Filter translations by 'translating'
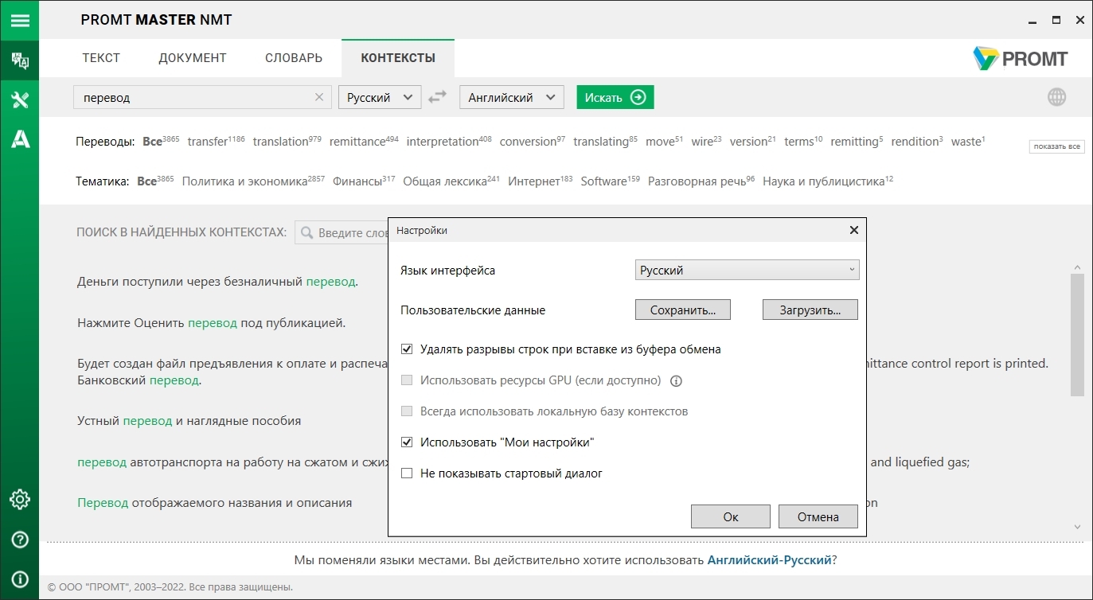The width and height of the screenshot is (1093, 600). 605,141
